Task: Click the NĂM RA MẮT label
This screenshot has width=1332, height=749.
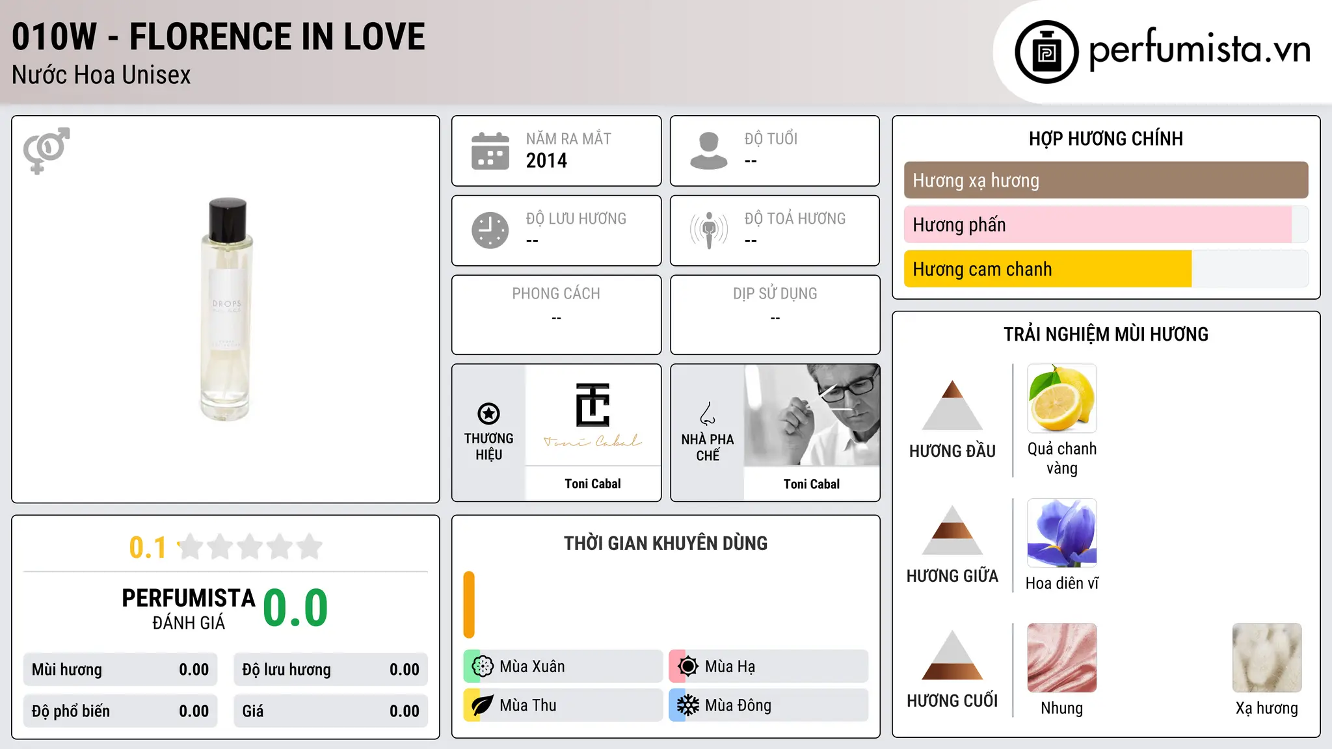Action: (x=568, y=138)
